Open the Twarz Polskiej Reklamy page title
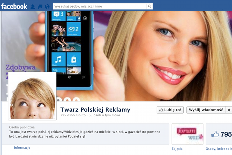The width and height of the screenshot is (232, 155). coord(95,109)
